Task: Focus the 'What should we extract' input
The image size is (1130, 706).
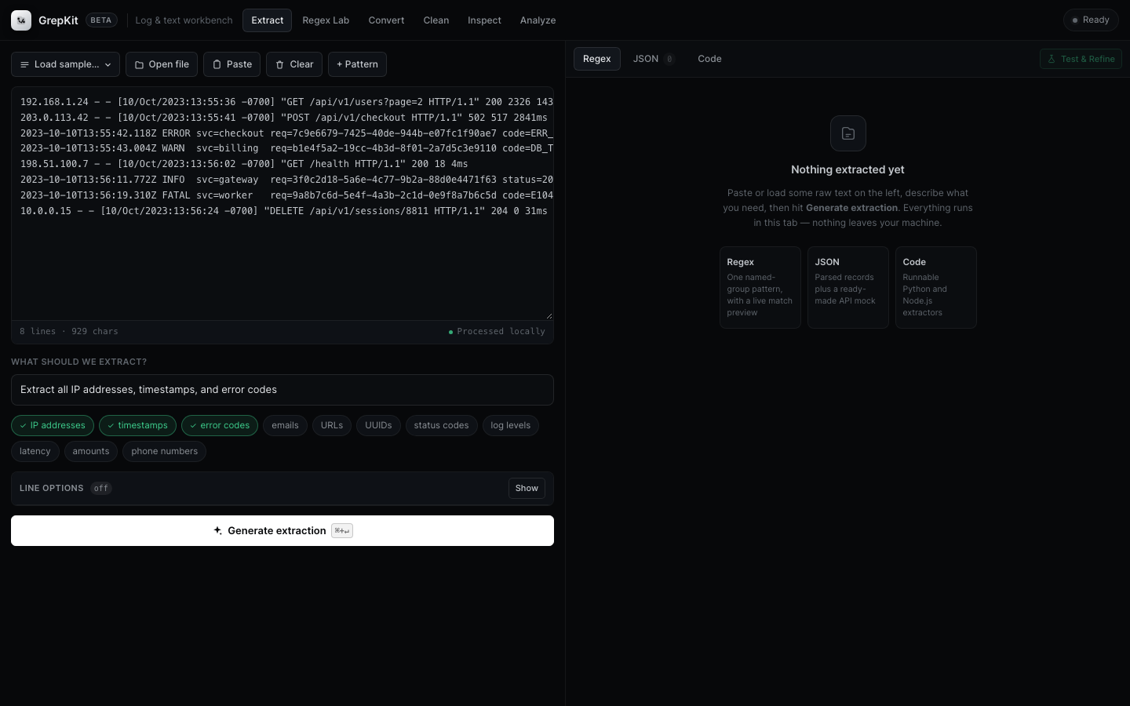Action: click(x=282, y=390)
